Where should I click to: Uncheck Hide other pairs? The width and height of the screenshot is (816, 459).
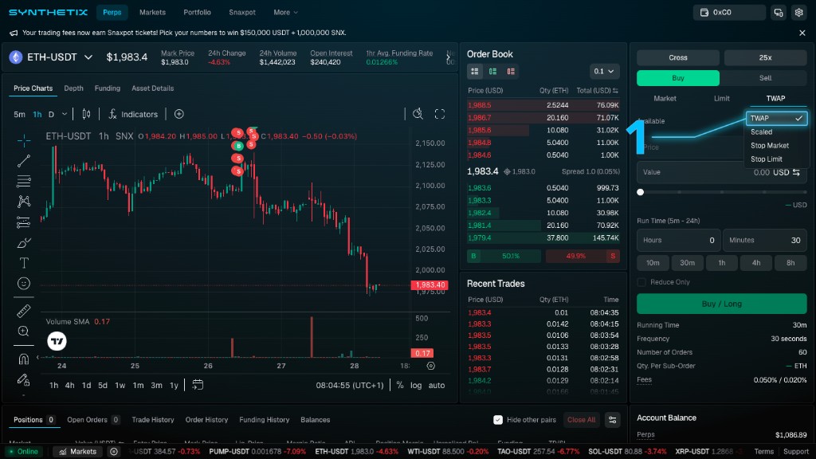click(x=498, y=420)
